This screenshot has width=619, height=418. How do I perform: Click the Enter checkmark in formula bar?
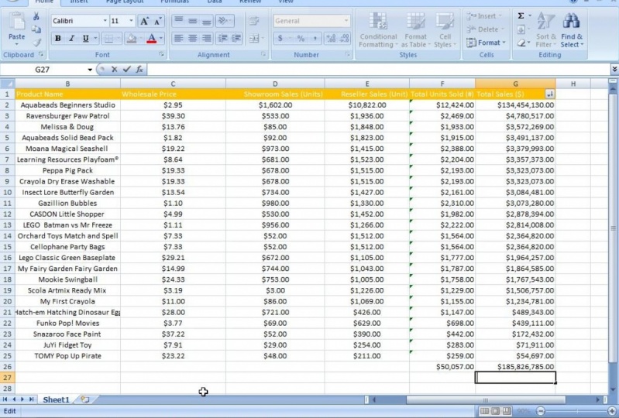point(127,70)
